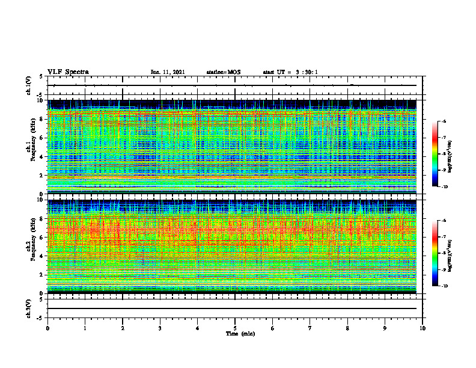Click the '8' tick on the time axis
The height and width of the screenshot is (368, 476).
coord(347,328)
